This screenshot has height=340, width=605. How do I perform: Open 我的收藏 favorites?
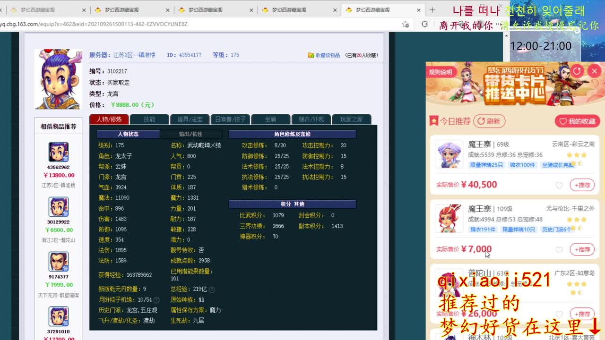(577, 121)
